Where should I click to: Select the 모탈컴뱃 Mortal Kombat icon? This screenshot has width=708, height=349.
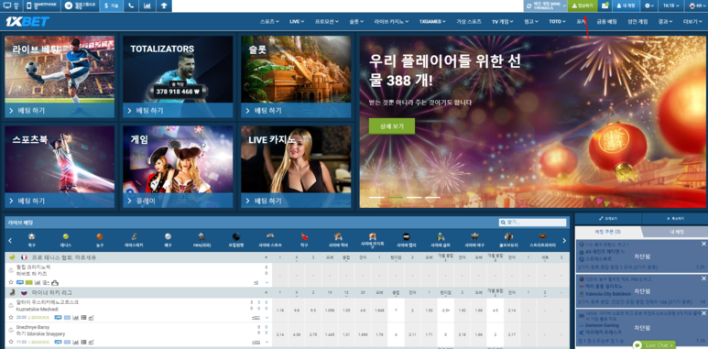(x=236, y=240)
